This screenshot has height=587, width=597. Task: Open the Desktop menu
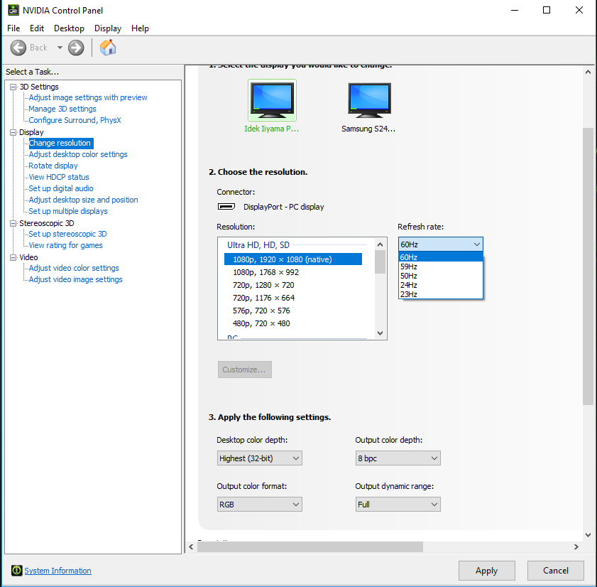(x=69, y=28)
